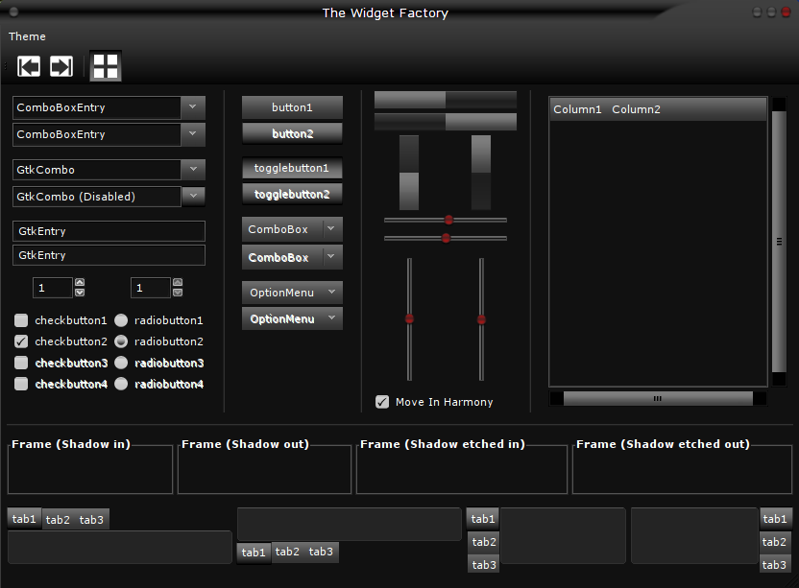
Task: Open the Theme menu
Action: (x=27, y=36)
